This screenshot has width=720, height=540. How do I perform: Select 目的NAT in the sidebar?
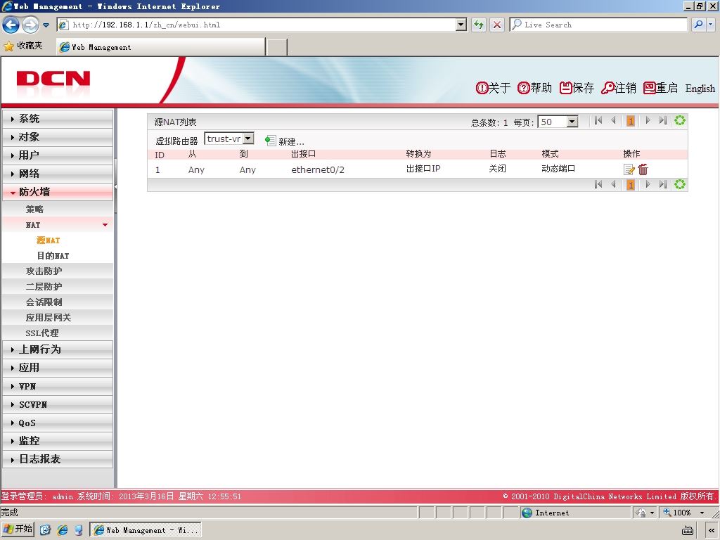pyautogui.click(x=53, y=256)
